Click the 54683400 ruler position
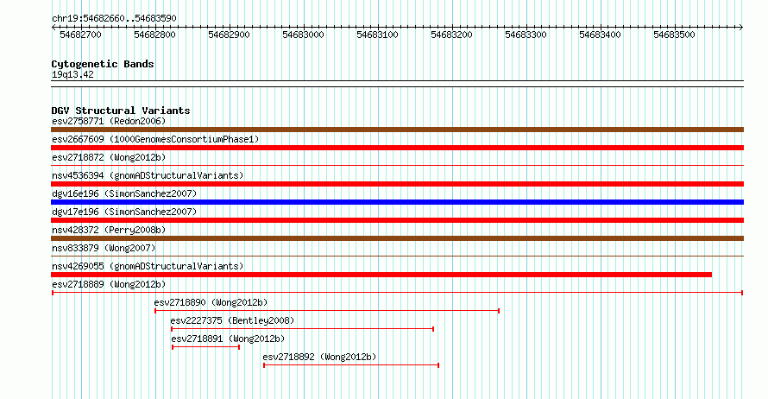Image resolution: width=768 pixels, height=399 pixels. click(600, 35)
